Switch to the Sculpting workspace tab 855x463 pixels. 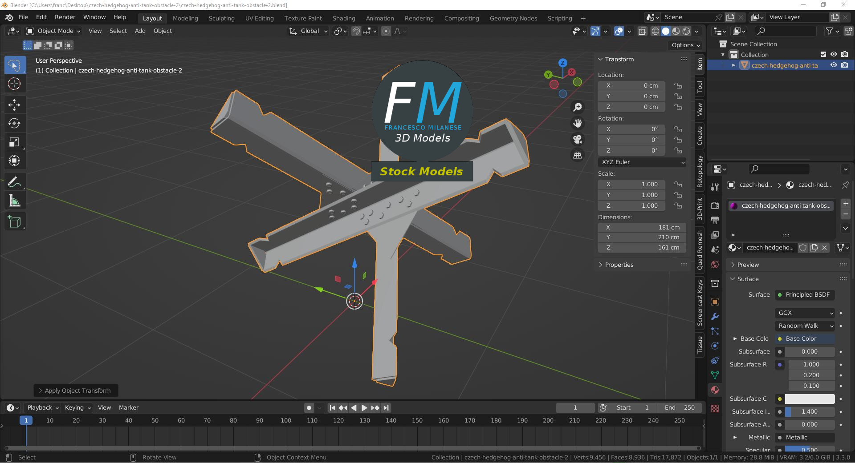tap(221, 18)
